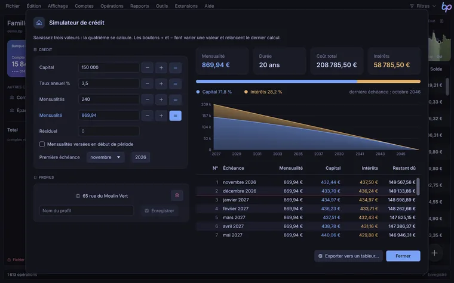Increase Taux annuel with the plus button

tap(161, 84)
